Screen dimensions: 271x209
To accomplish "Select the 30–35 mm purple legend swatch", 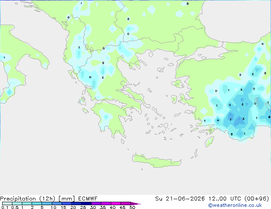I will [96, 203].
